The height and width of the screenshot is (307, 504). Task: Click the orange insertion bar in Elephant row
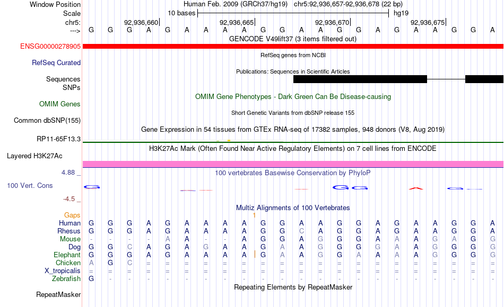point(255,255)
